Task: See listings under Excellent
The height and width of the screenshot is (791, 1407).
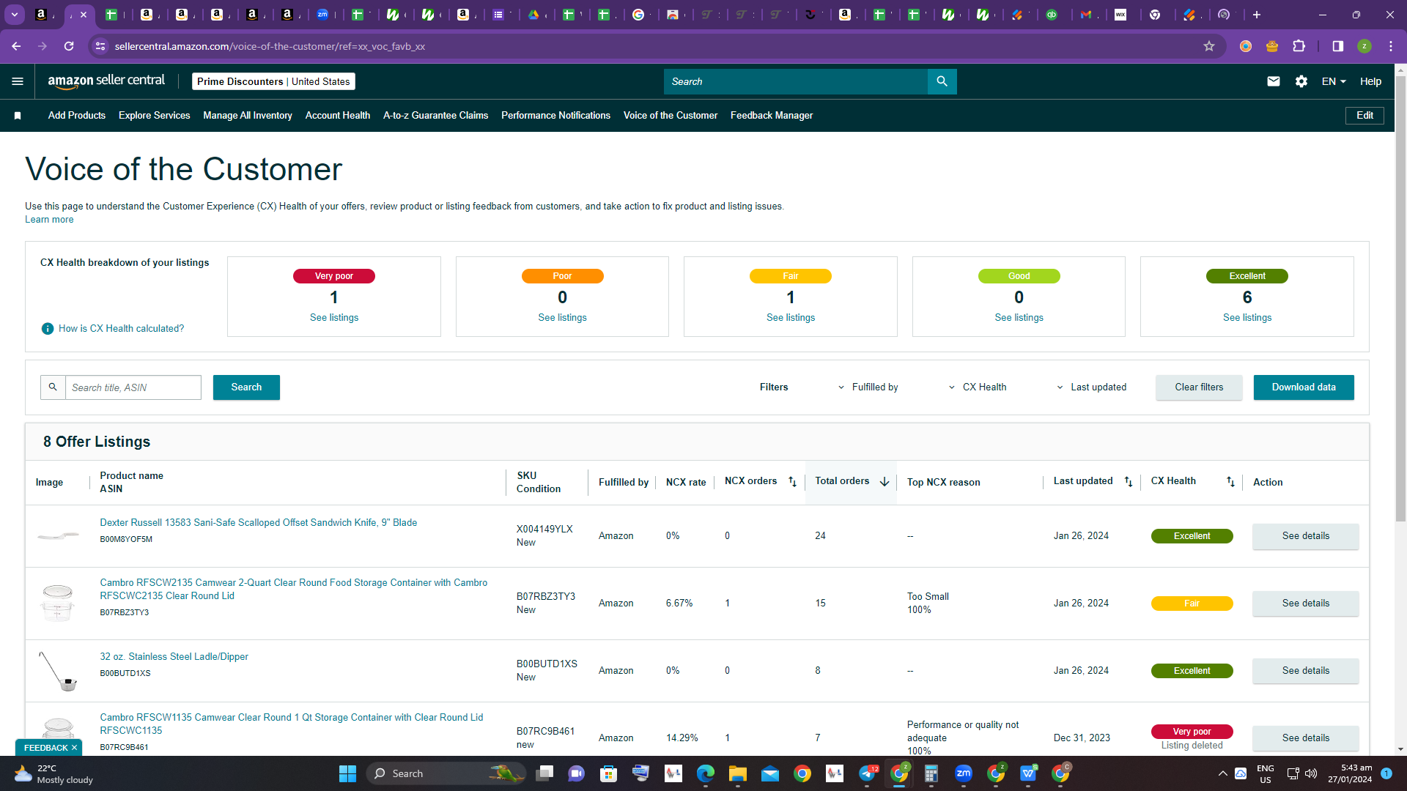Action: click(x=1247, y=318)
